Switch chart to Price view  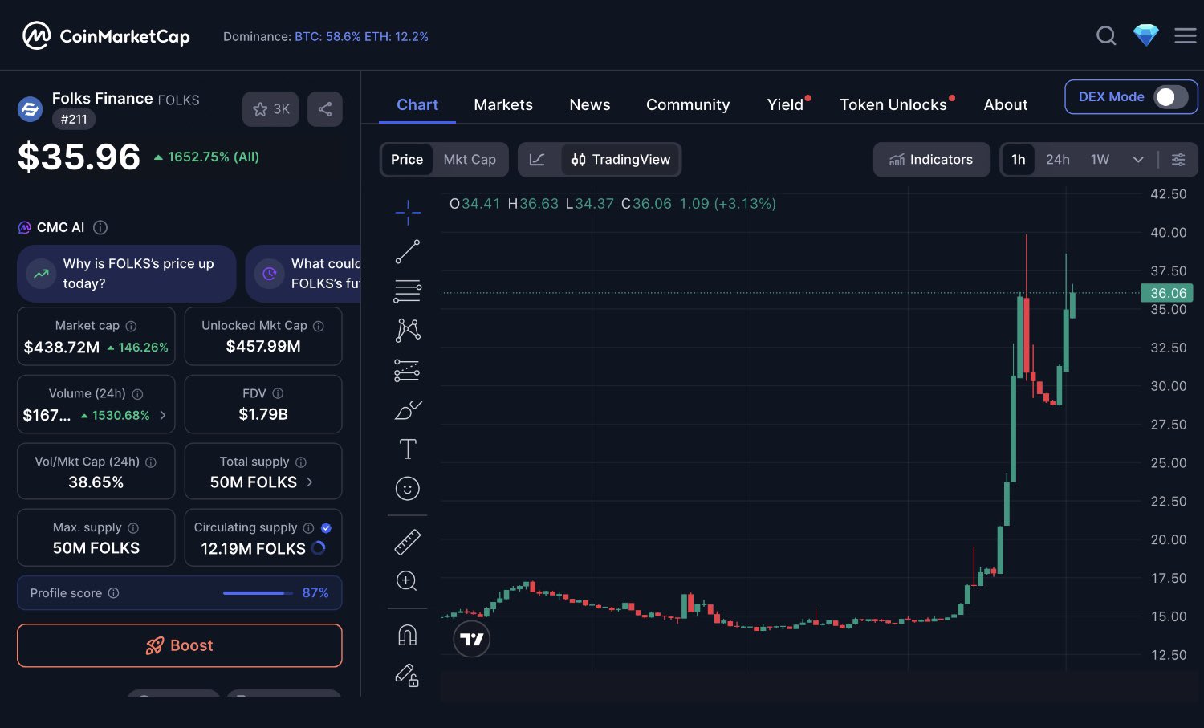pos(407,160)
